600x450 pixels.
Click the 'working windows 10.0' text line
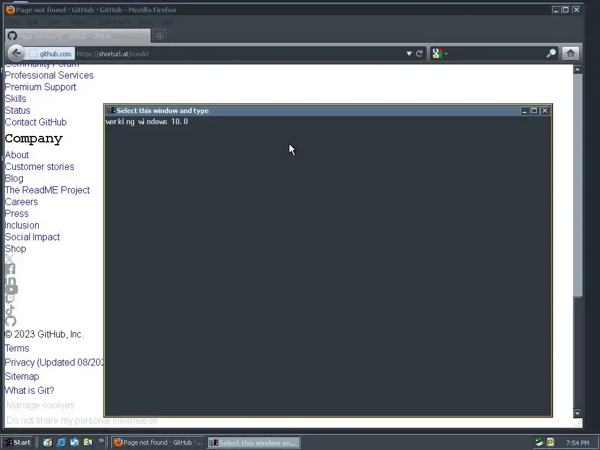coord(146,122)
